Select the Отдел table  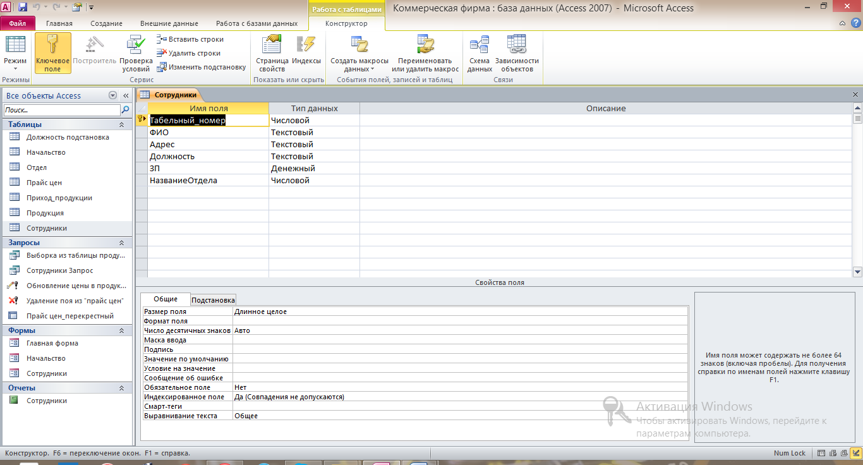67,167
